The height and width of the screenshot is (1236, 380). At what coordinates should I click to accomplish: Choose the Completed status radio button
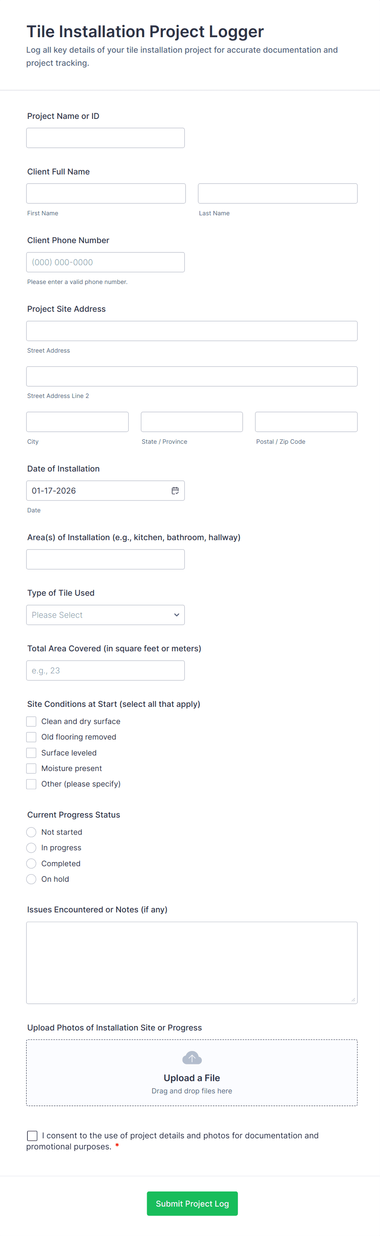point(32,864)
